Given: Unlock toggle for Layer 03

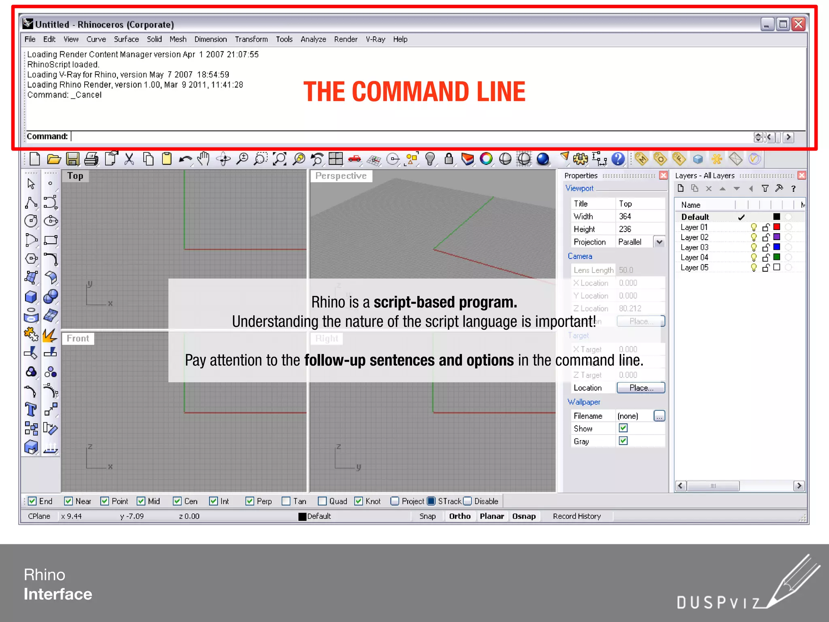Looking at the screenshot, I should point(765,247).
